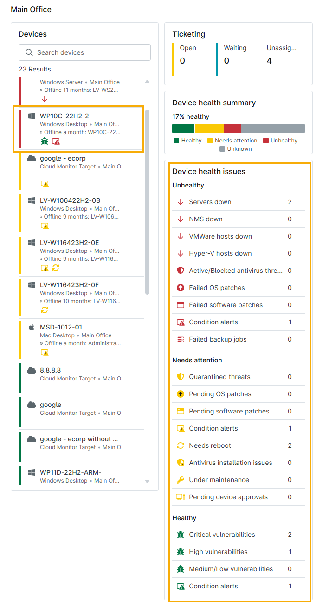The width and height of the screenshot is (316, 606).
Task: Click the red Unhealthy bar segment
Action: [232, 129]
